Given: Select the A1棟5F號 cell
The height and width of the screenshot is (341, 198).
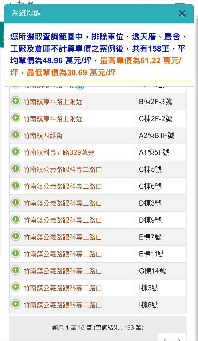Looking at the screenshot, I should coord(160,152).
